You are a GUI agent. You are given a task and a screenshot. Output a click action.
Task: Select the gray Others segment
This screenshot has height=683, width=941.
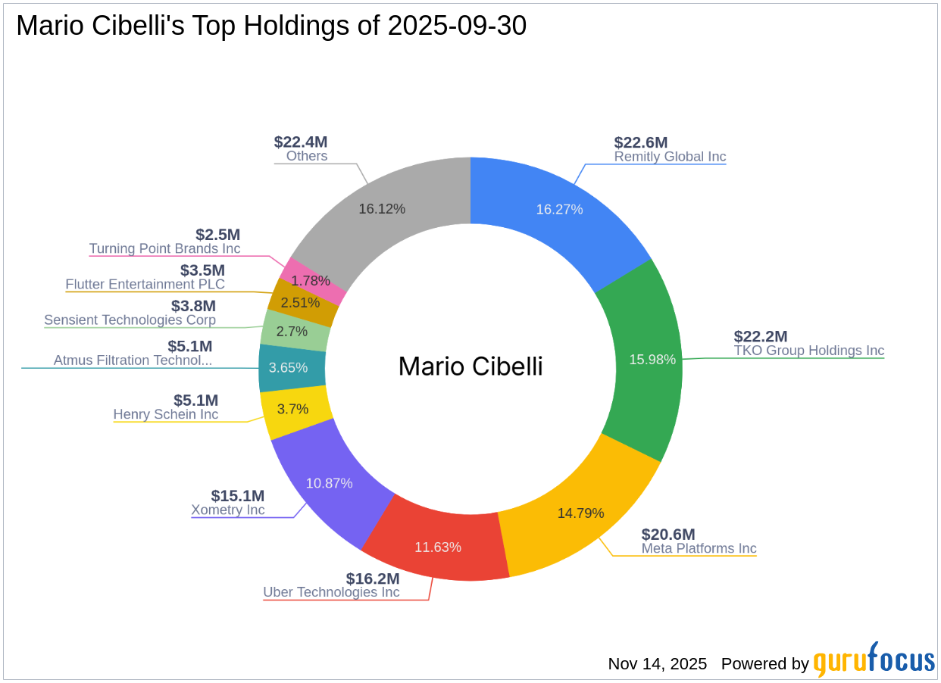(382, 208)
